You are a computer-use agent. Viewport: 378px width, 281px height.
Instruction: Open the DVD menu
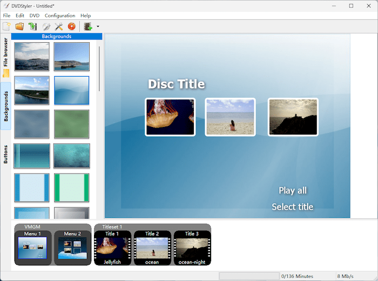tap(35, 16)
